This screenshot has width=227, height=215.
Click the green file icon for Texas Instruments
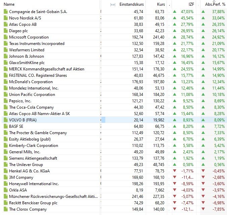click(6, 43)
